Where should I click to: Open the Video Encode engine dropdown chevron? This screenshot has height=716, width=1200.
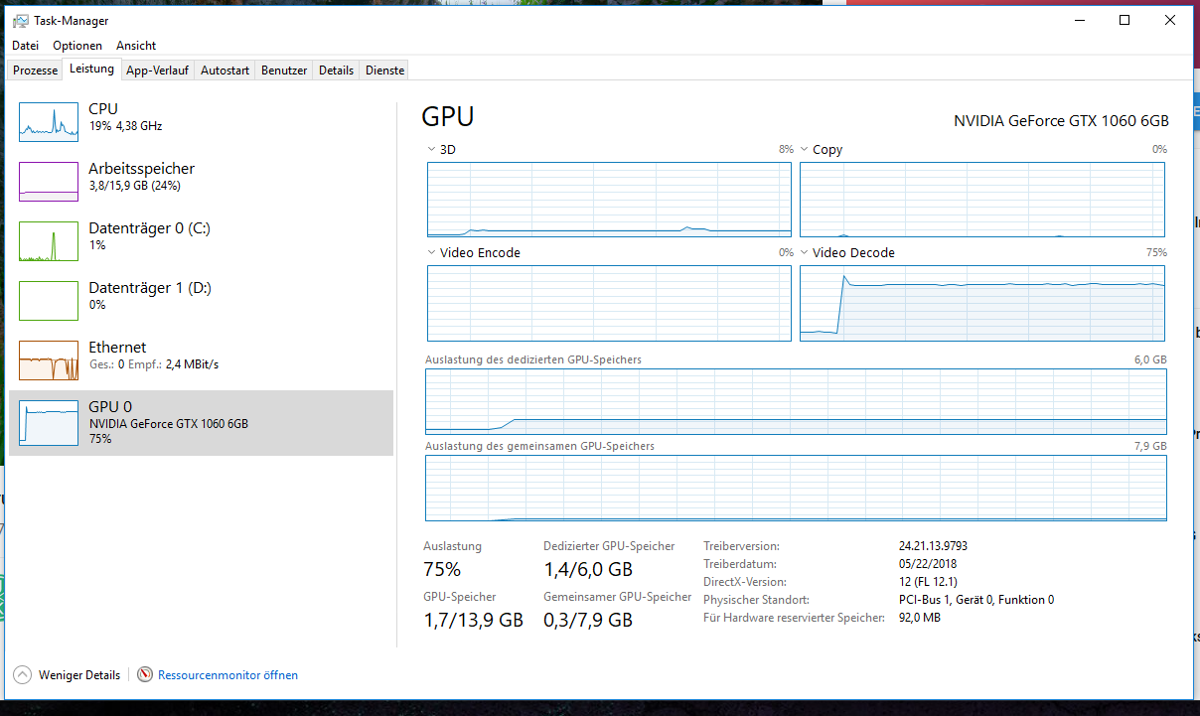point(431,252)
